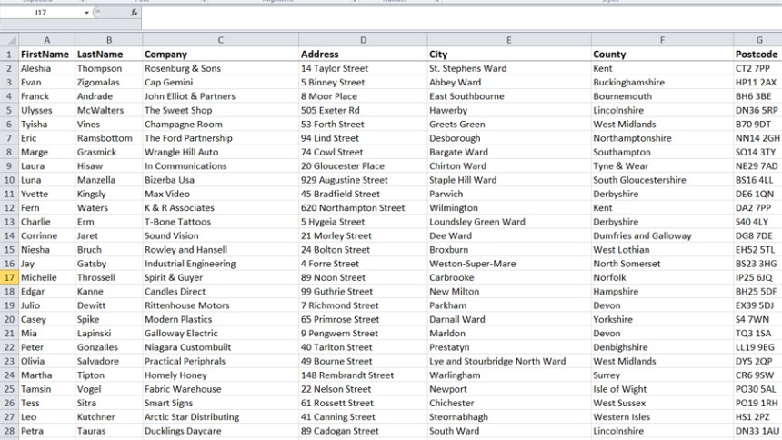Select cell 45 Bradfield Street
Viewport: 782px width, 440px height.
coord(363,194)
